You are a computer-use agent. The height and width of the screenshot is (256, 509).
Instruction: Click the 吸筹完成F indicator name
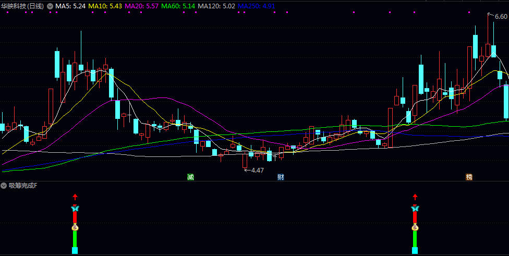point(23,186)
